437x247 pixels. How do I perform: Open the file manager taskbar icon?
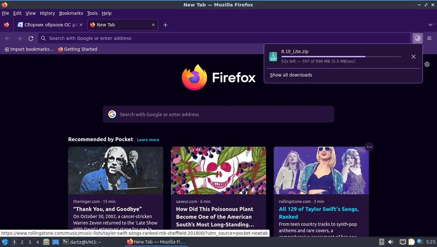[46, 242]
